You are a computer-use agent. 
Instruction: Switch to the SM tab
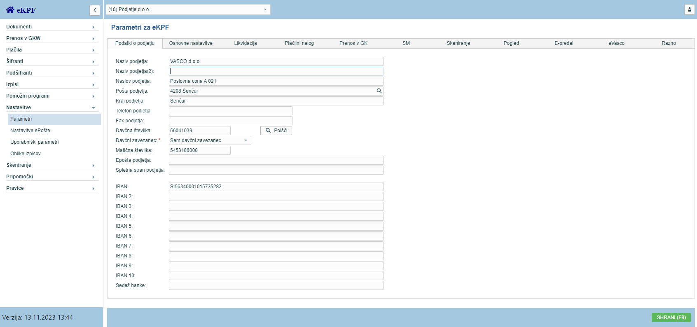[x=406, y=43]
